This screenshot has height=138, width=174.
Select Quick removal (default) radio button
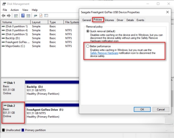(x=88, y=31)
